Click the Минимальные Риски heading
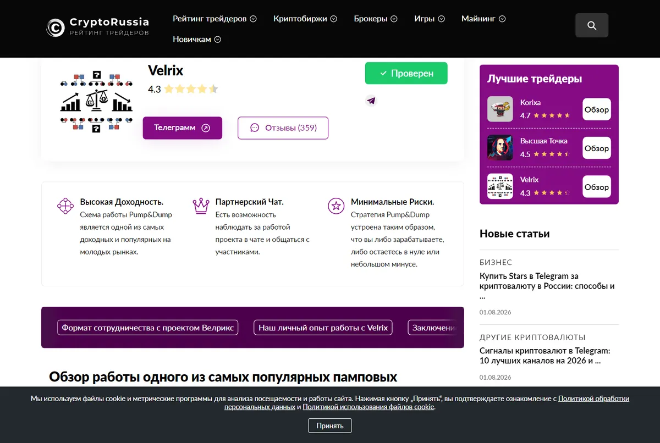The width and height of the screenshot is (660, 443). 393,202
